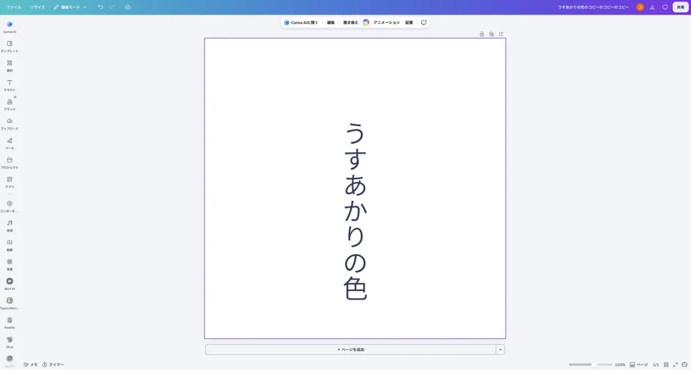Lock the page with the padlock icon
Image resolution: width=691 pixels, height=370 pixels.
(482, 34)
